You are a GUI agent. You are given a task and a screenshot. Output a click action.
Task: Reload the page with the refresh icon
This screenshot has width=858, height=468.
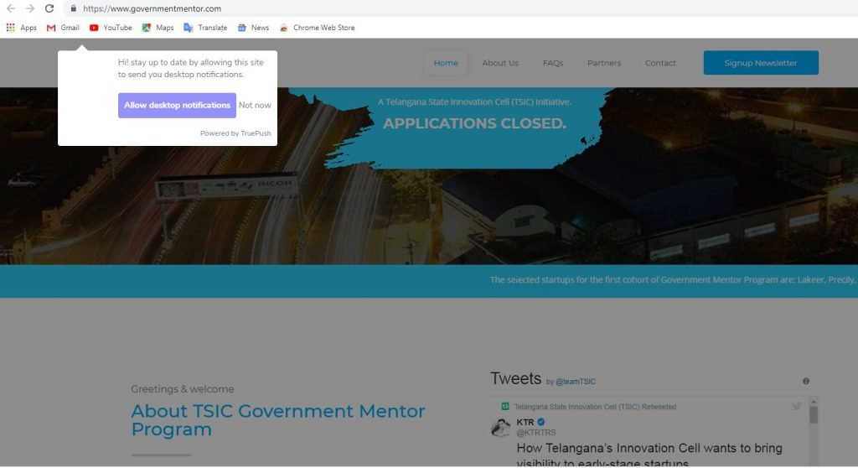pos(49,8)
